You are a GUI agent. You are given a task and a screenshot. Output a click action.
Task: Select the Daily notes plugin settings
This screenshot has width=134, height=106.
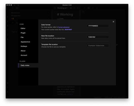(x=28, y=65)
